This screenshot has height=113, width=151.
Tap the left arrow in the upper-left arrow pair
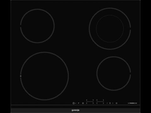tap(87, 100)
